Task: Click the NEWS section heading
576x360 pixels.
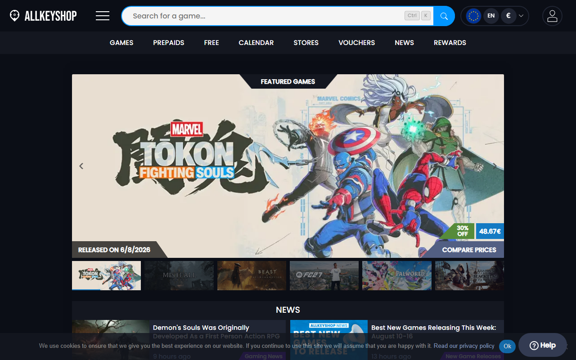Action: tap(288, 310)
